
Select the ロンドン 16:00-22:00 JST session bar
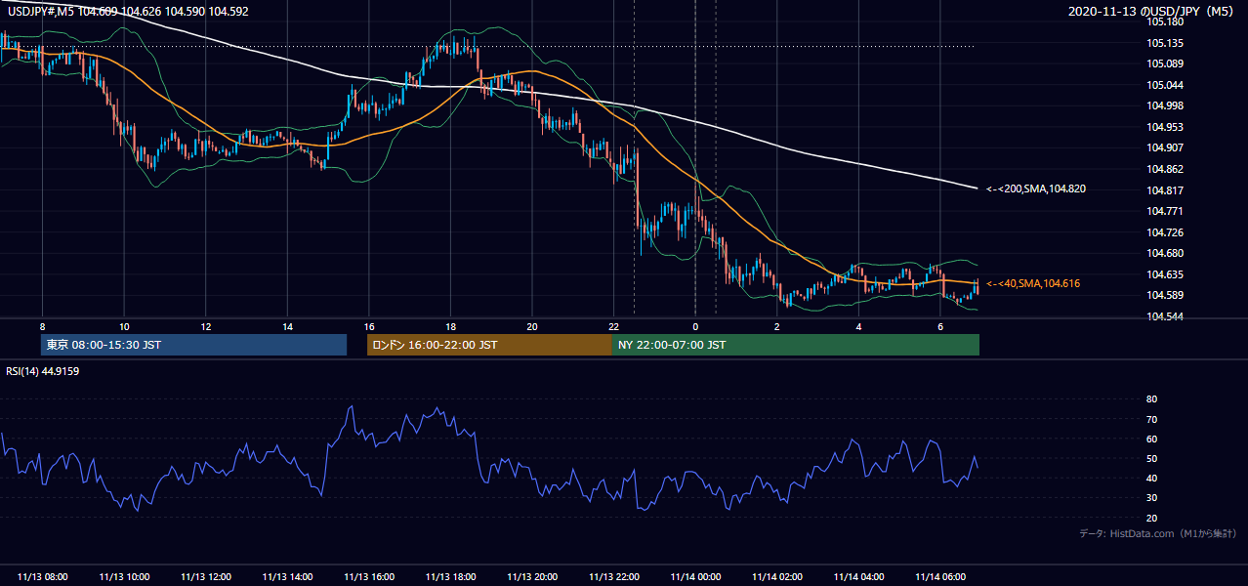(489, 345)
